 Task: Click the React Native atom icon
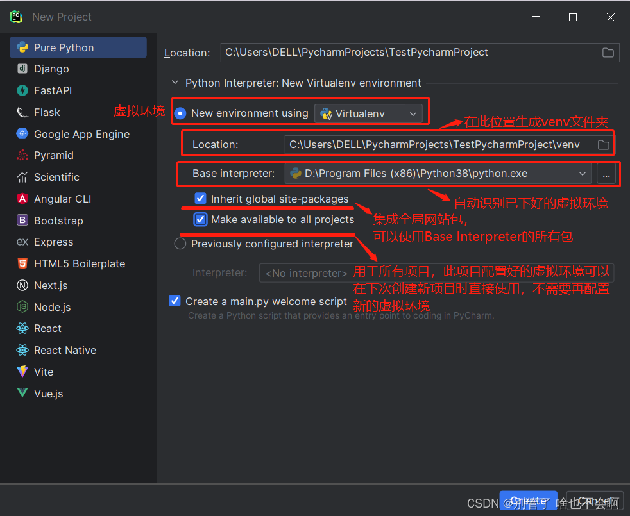(22, 350)
